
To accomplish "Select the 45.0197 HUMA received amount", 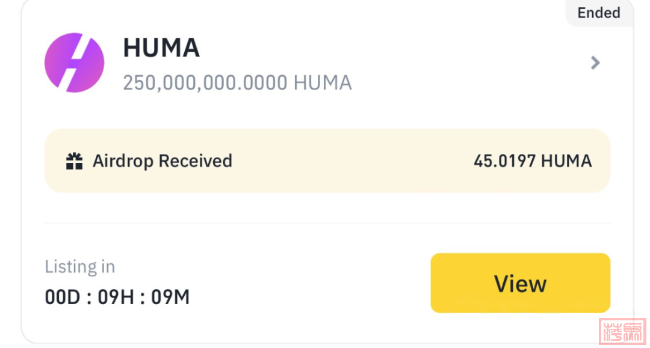I will (x=532, y=161).
